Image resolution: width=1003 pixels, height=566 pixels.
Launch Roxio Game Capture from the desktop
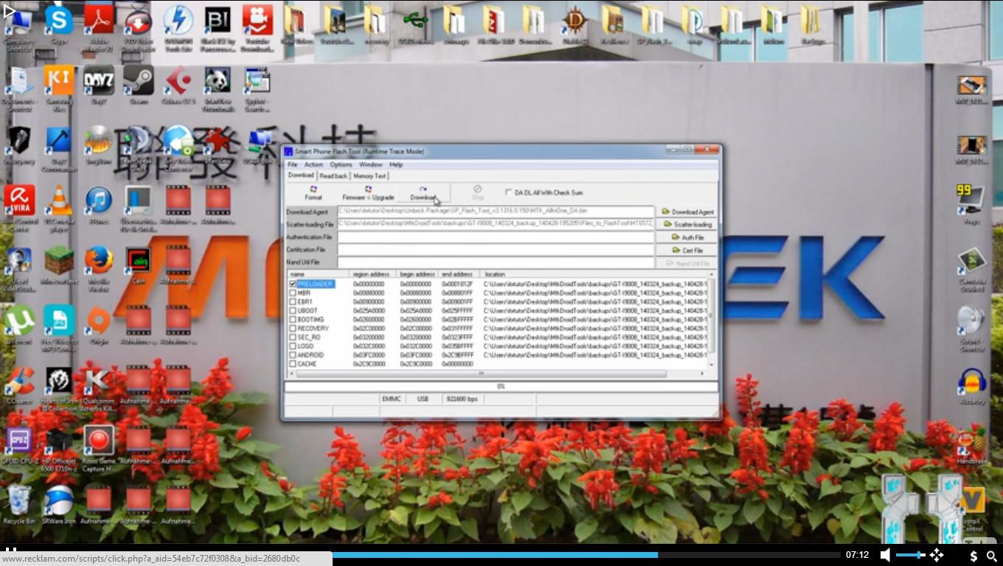click(x=99, y=449)
